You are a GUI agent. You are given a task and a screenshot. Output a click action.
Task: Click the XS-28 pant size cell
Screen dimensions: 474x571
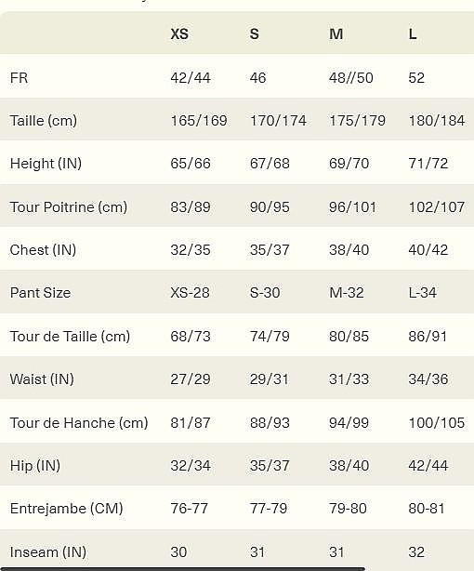[190, 293]
